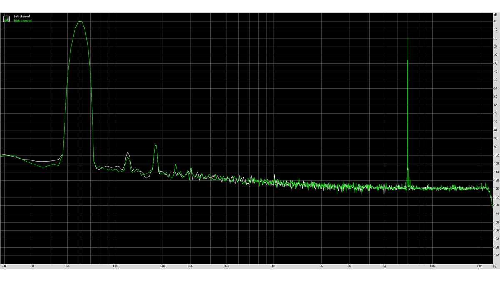Click the -6 dB axis label
500x281 pixels.
[x=495, y=21]
